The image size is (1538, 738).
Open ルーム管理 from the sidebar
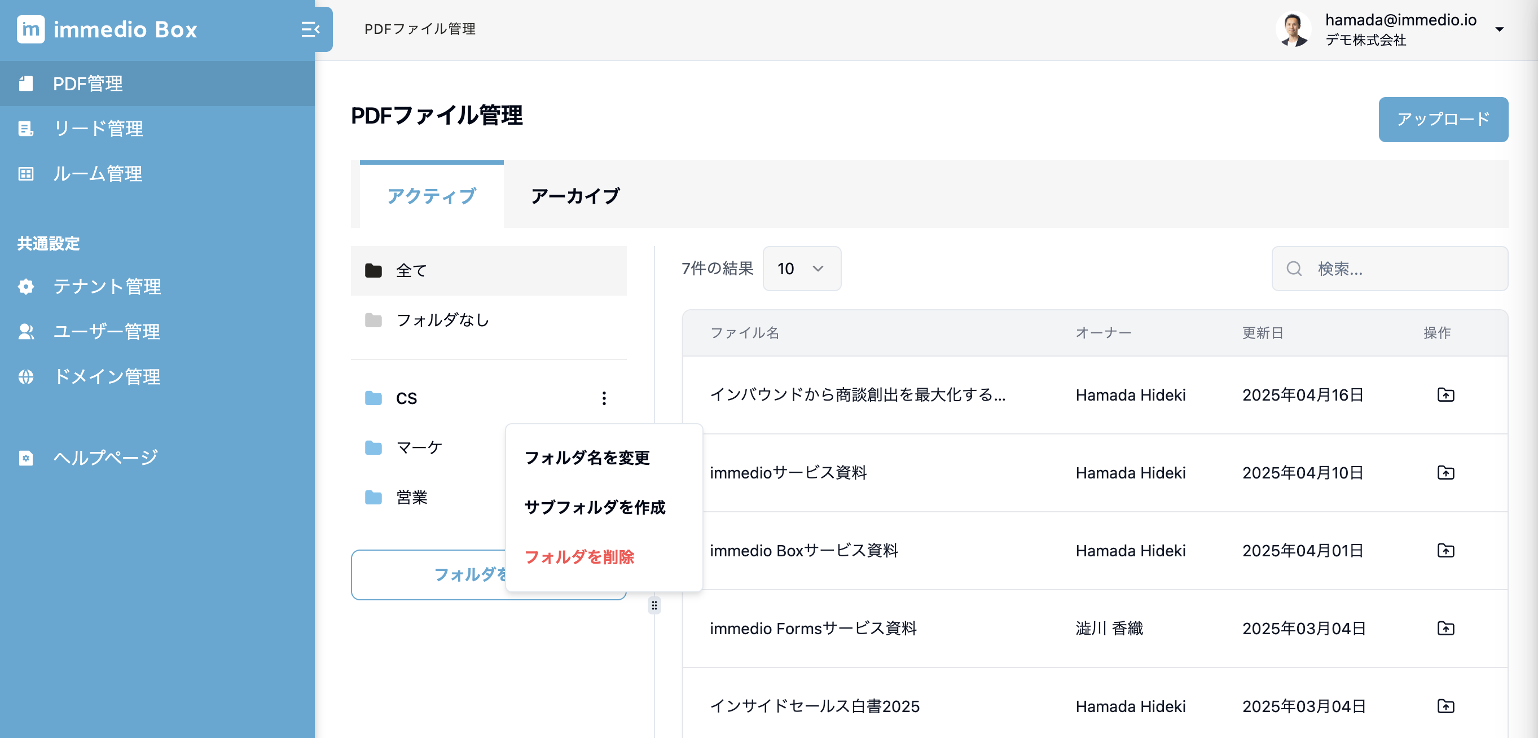tap(97, 174)
